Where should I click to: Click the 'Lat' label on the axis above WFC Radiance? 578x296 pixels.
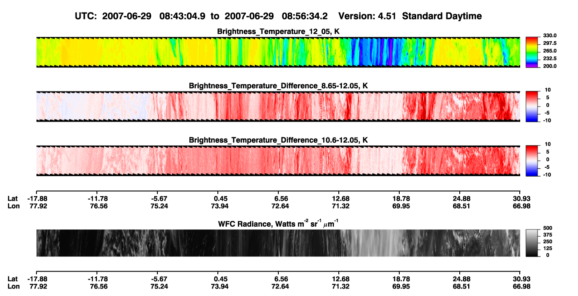pyautogui.click(x=13, y=198)
